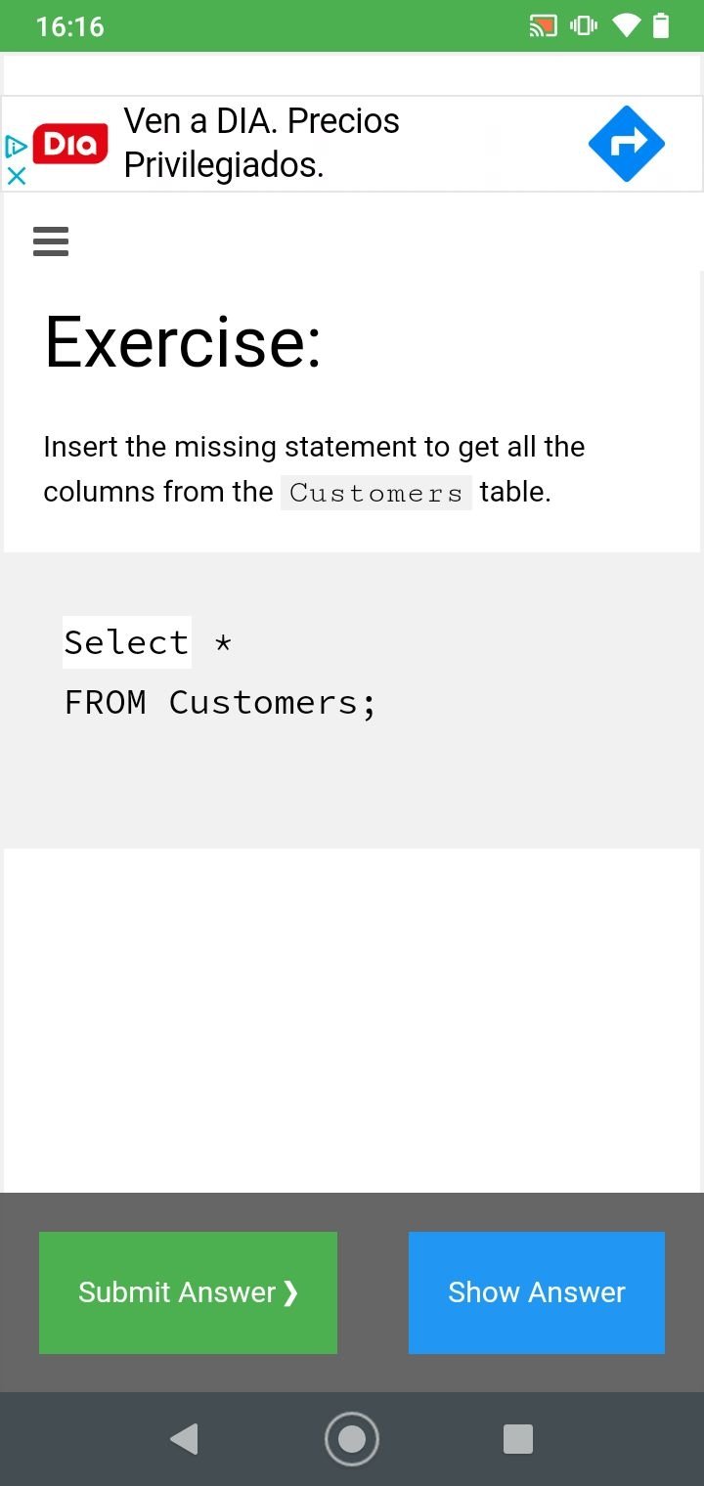
Task: Click Submit Answer button
Action: click(x=188, y=1292)
